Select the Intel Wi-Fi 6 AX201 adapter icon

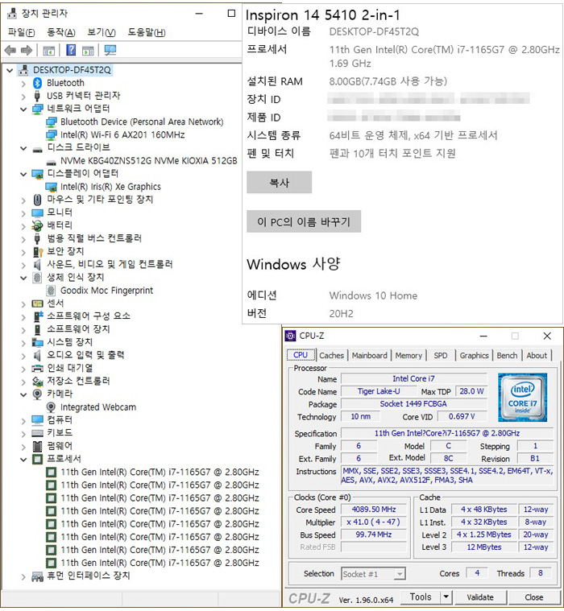[x=51, y=134]
